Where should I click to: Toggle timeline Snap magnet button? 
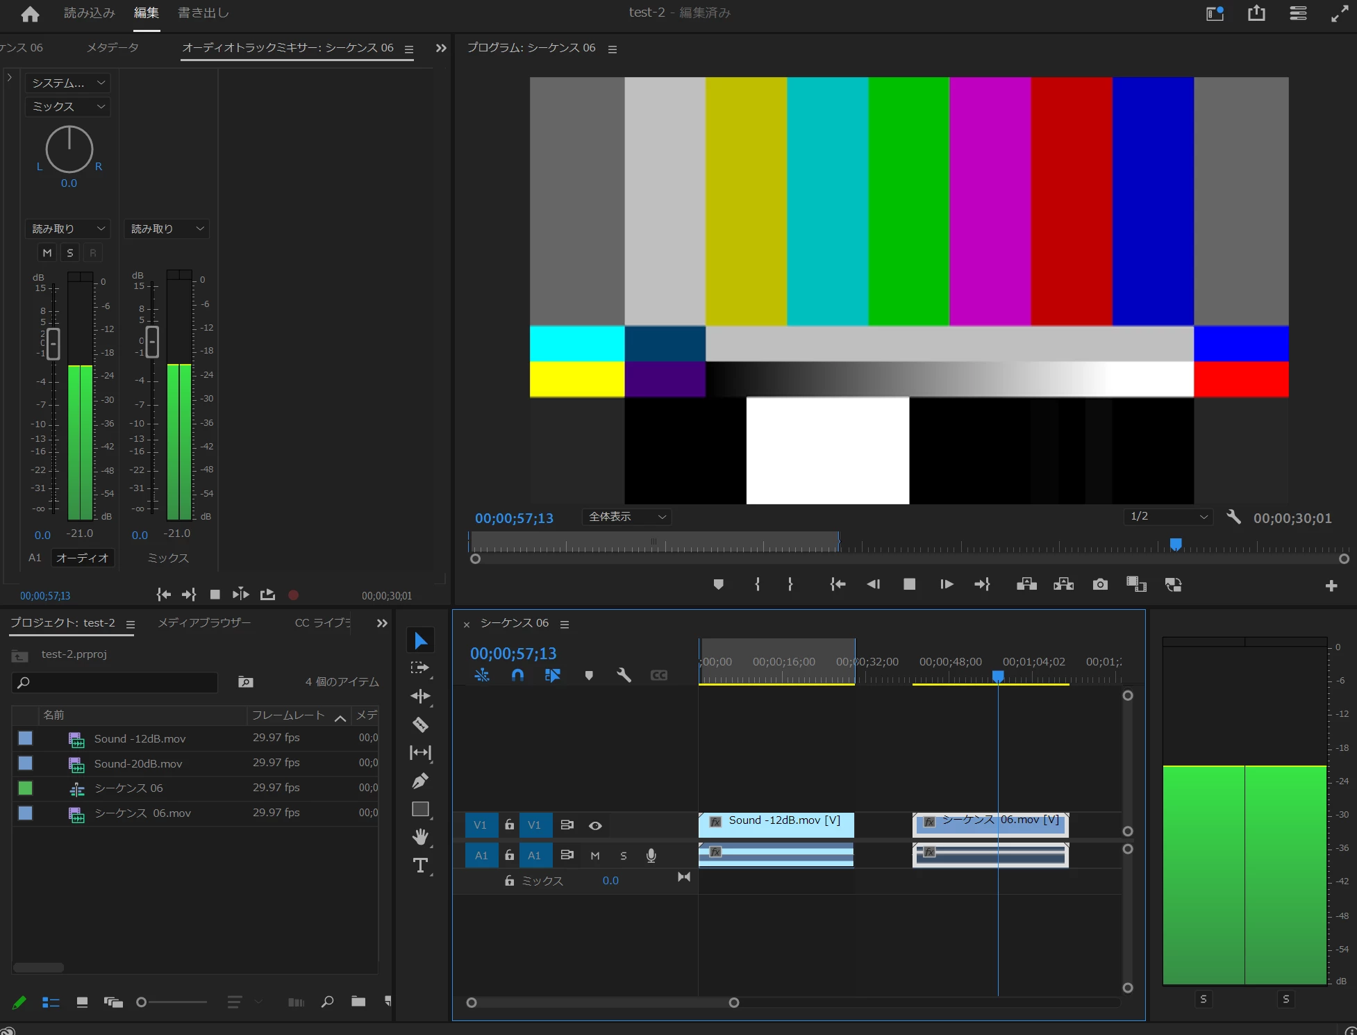pos(517,674)
